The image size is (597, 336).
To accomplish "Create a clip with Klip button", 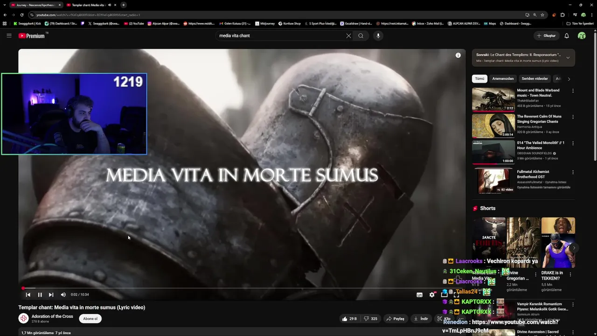I will pos(444,319).
